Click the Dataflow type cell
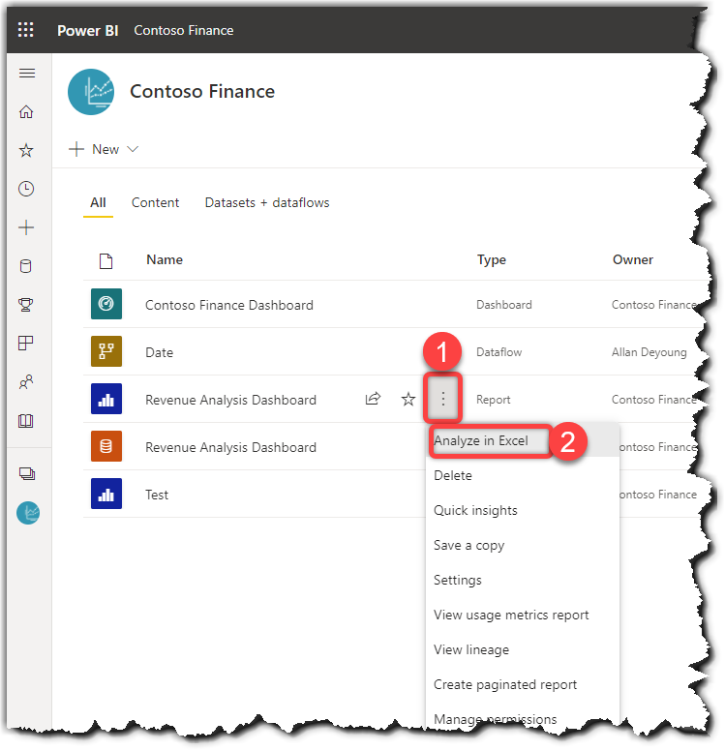The width and height of the screenshot is (725, 751). [498, 352]
